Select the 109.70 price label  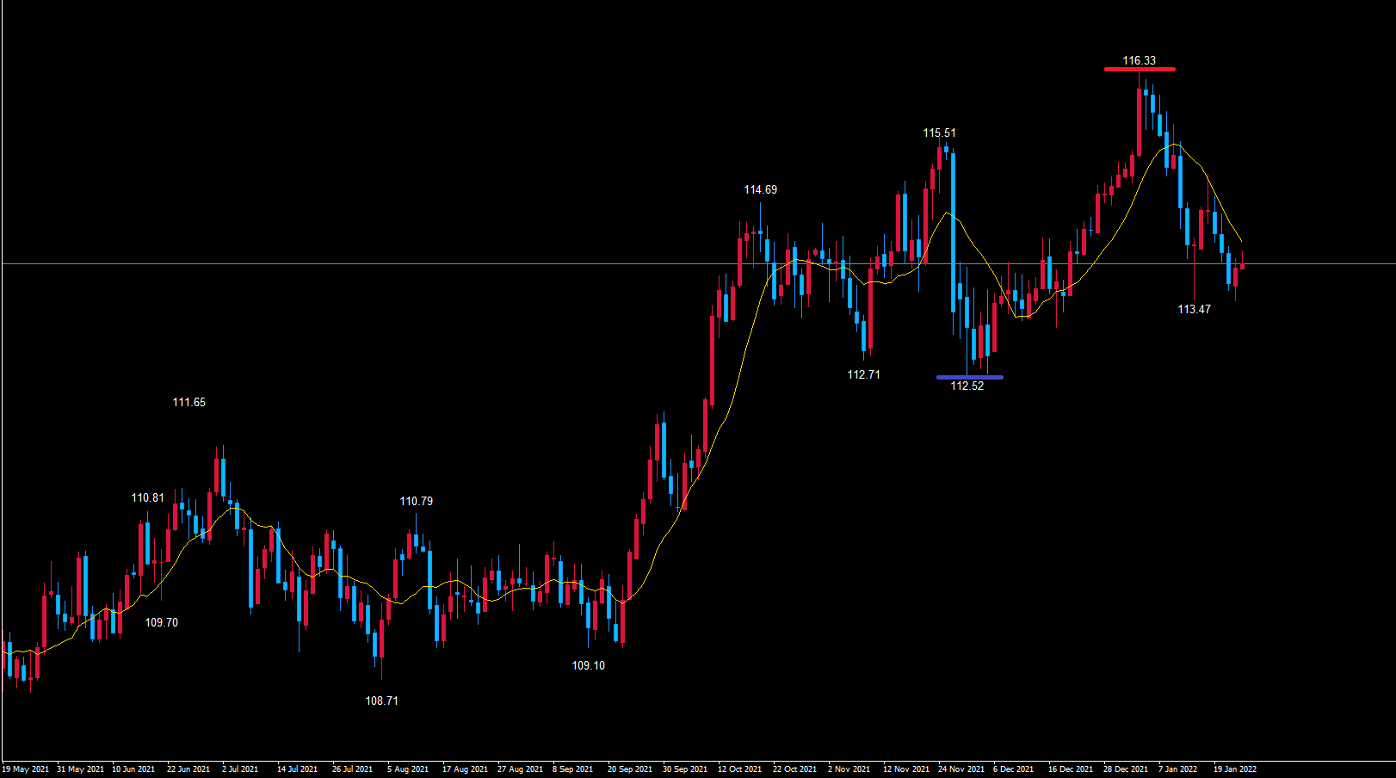[161, 622]
